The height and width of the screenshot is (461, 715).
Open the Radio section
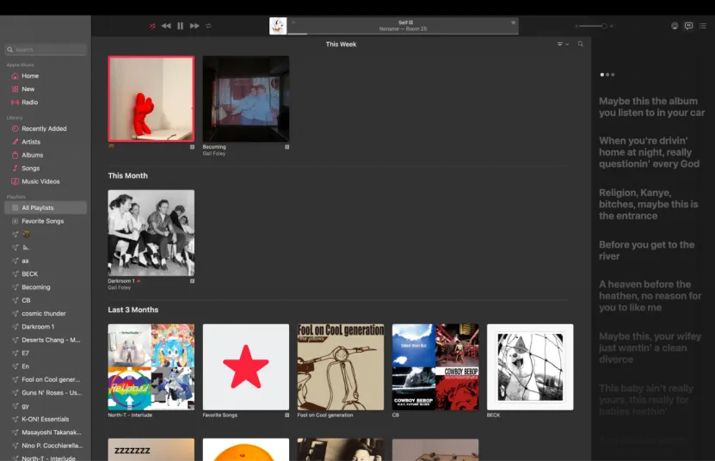point(46,102)
